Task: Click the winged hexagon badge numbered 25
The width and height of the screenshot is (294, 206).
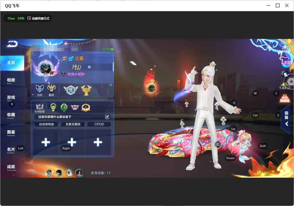Action: 71,90
